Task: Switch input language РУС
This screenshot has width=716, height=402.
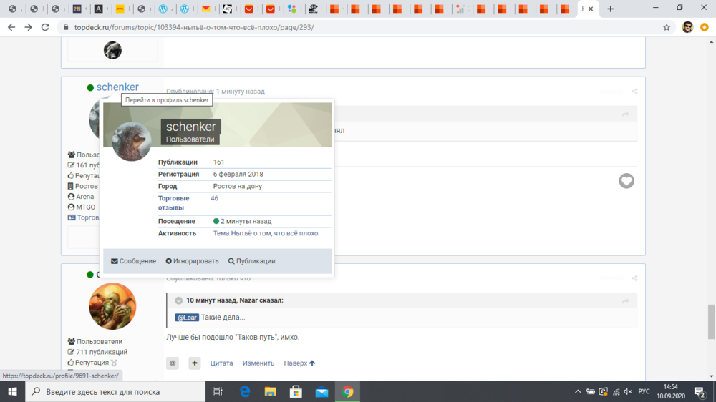Action: (644, 391)
